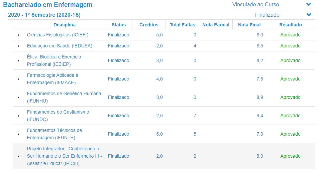Open Fundamentos Técnicos de Enfermagem (IFUNTE) link
This screenshot has width=319, height=172.
coord(54,134)
